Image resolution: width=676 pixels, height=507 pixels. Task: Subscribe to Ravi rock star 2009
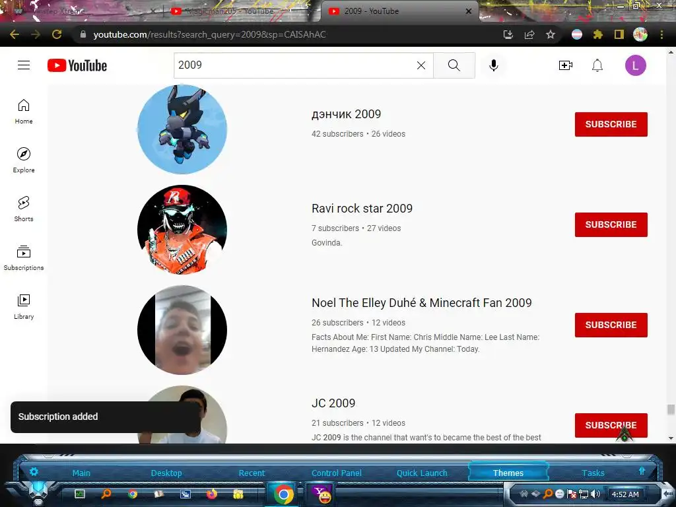pos(611,224)
